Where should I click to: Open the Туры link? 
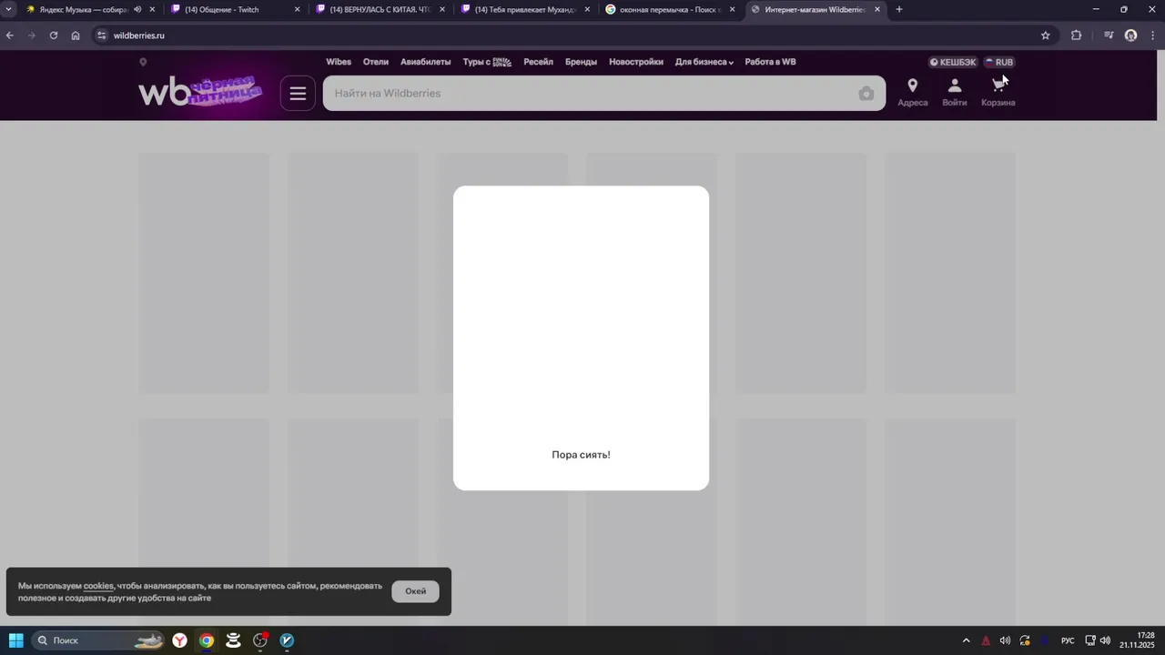click(x=487, y=62)
